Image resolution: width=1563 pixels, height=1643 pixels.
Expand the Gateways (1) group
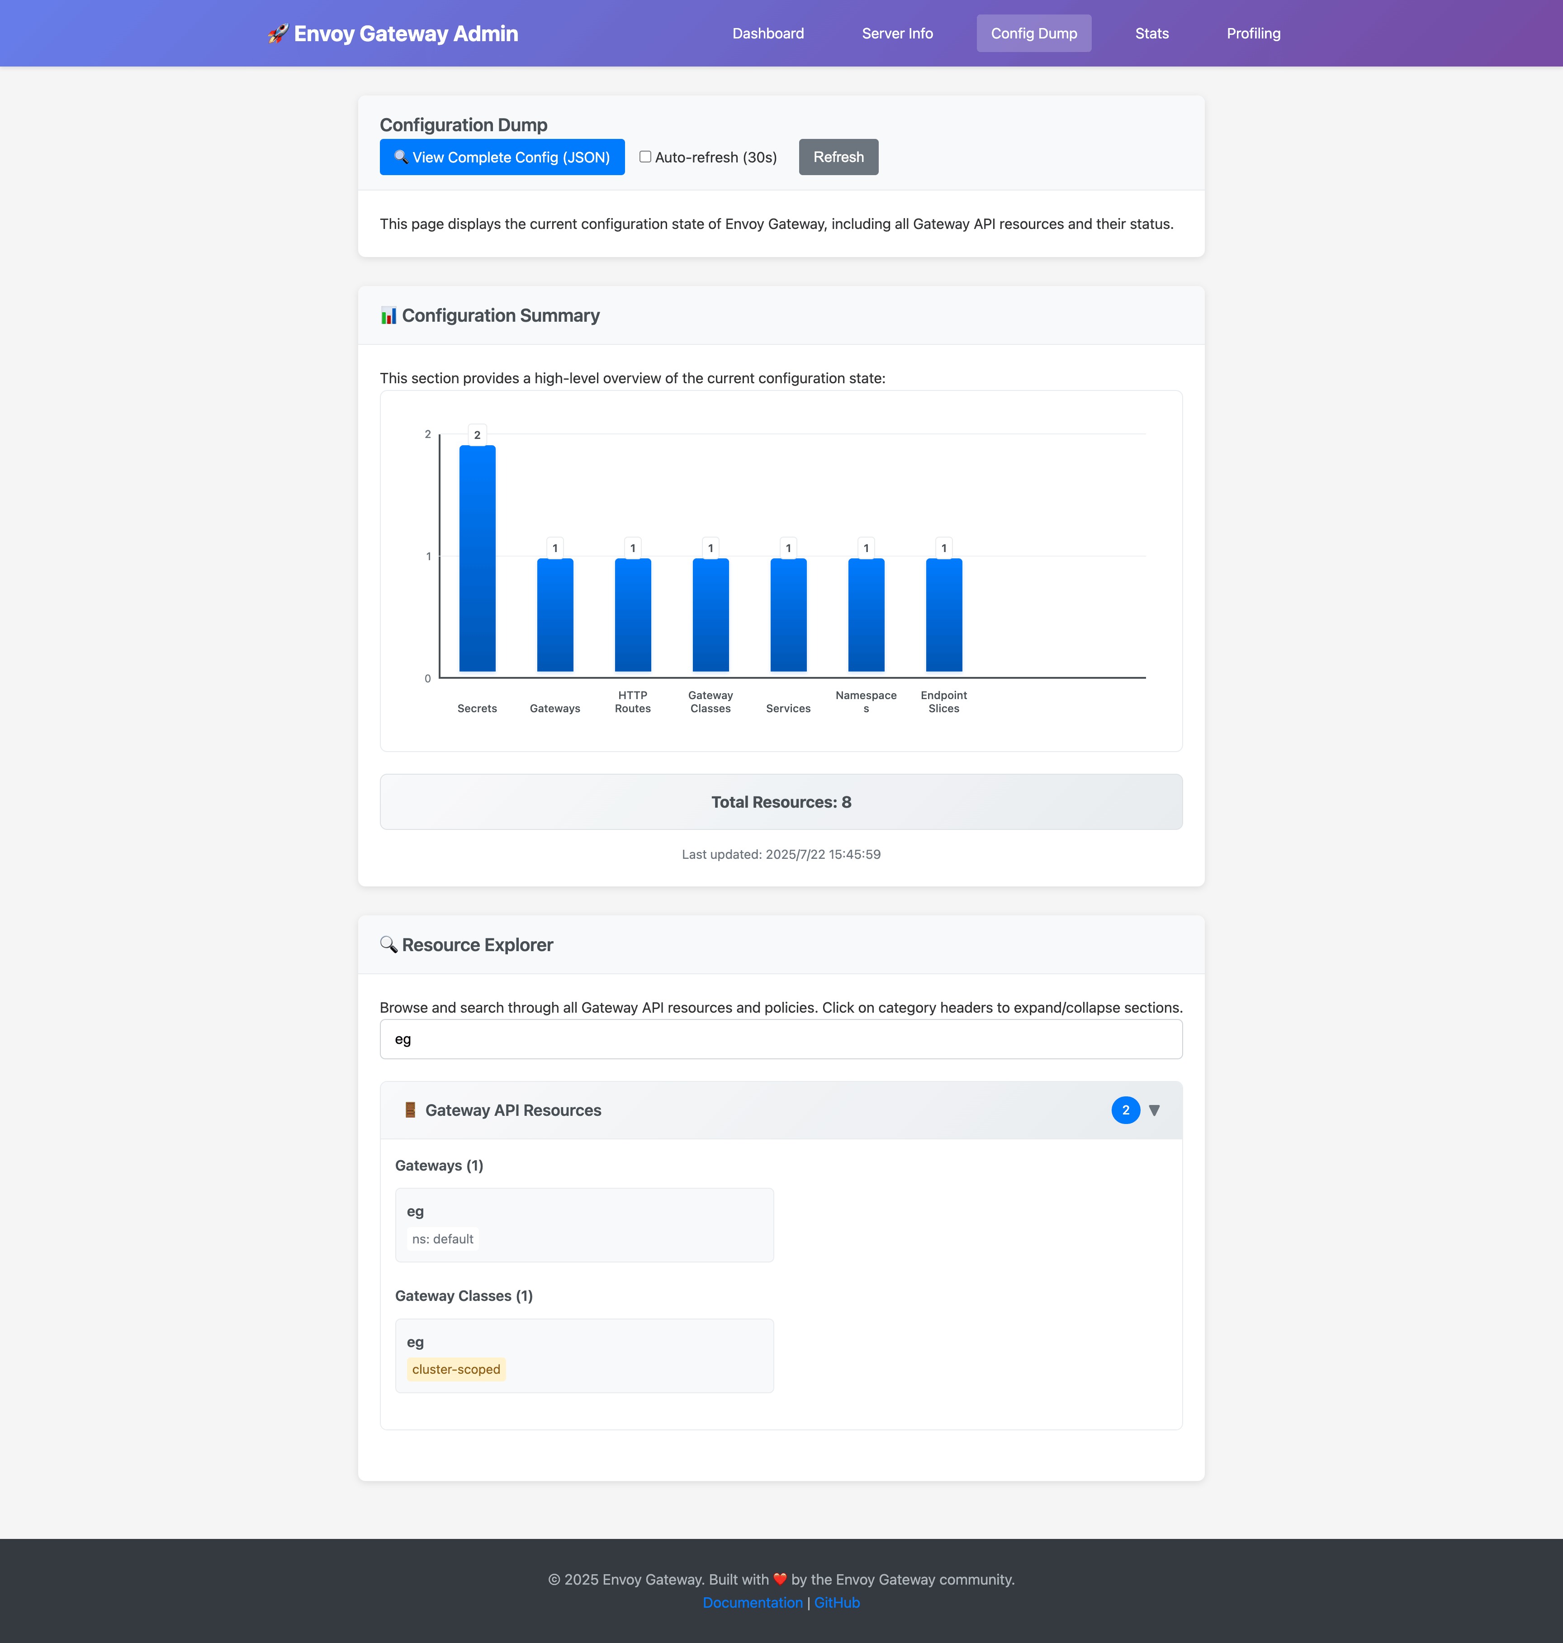coord(440,1165)
